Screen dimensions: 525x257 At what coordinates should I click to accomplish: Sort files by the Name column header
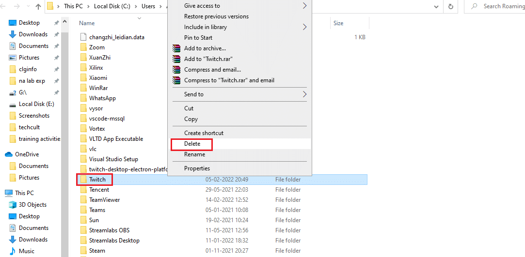[87, 23]
